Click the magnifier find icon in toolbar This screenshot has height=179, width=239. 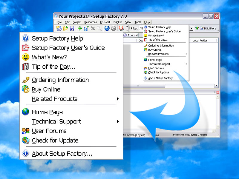tap(99, 28)
